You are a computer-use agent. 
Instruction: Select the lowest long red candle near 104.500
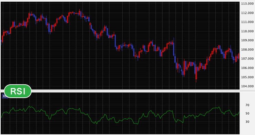(x=196, y=73)
